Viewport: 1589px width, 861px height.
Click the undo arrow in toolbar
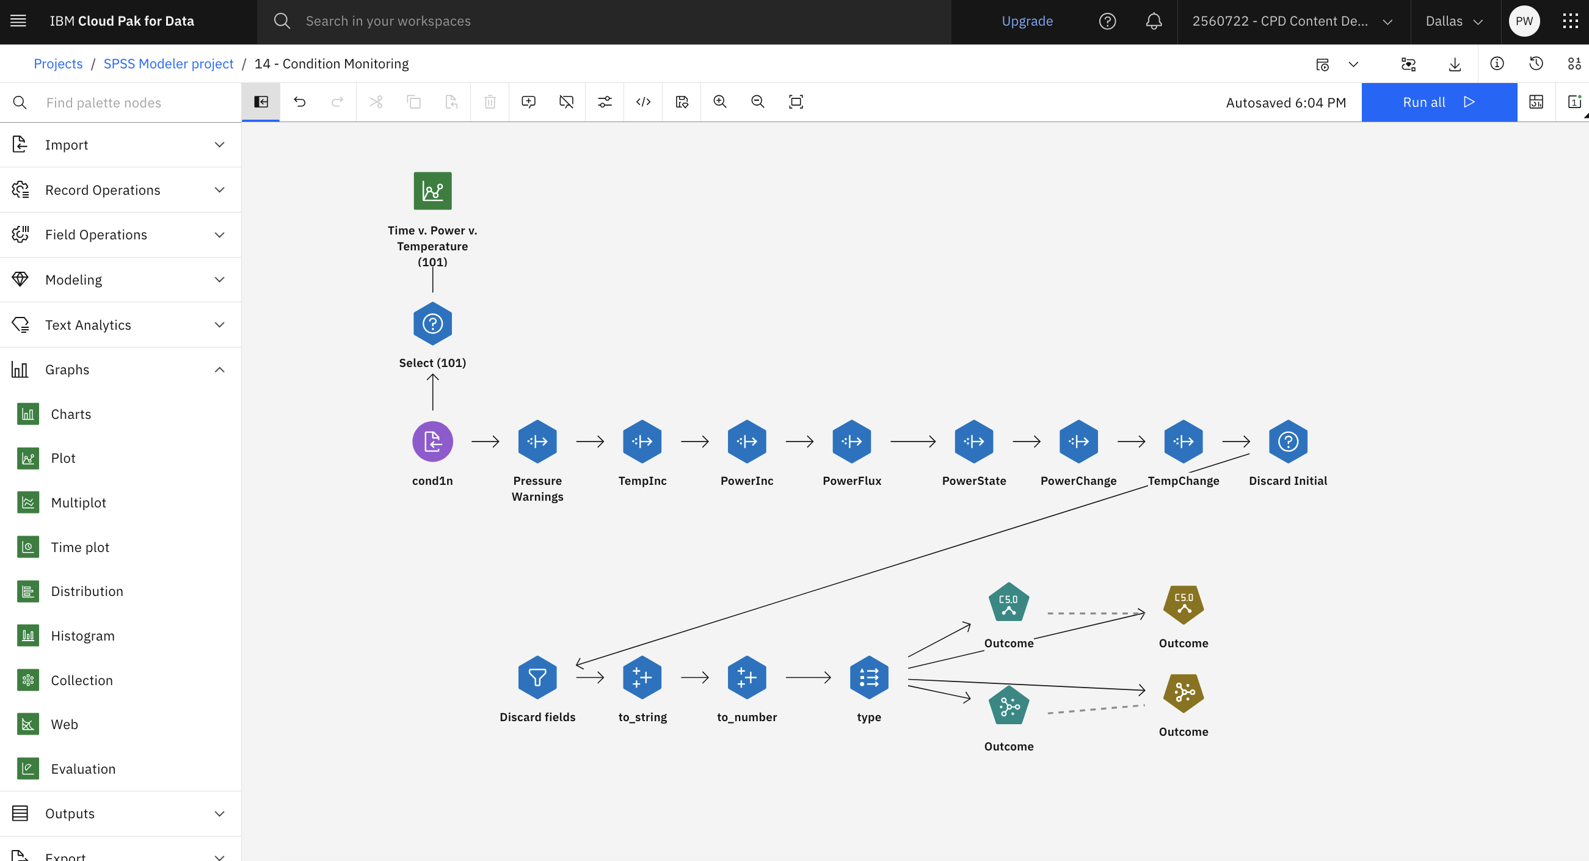pyautogui.click(x=300, y=102)
